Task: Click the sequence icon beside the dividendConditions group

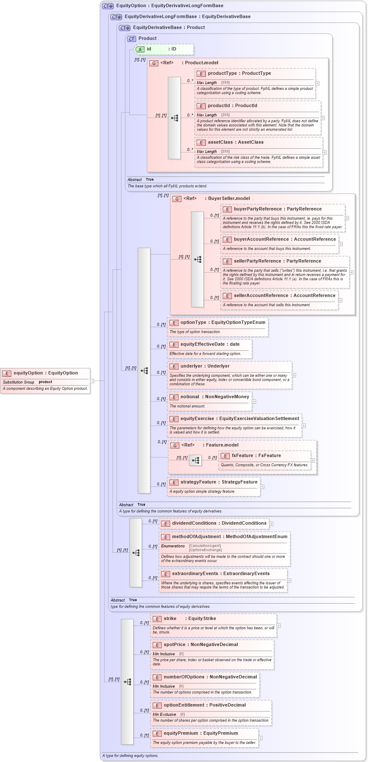Action: click(136, 553)
